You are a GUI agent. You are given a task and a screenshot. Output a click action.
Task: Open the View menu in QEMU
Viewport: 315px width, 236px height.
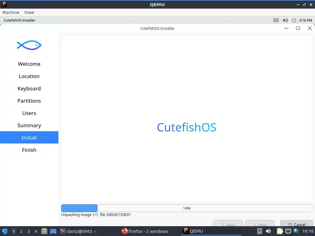tap(29, 12)
